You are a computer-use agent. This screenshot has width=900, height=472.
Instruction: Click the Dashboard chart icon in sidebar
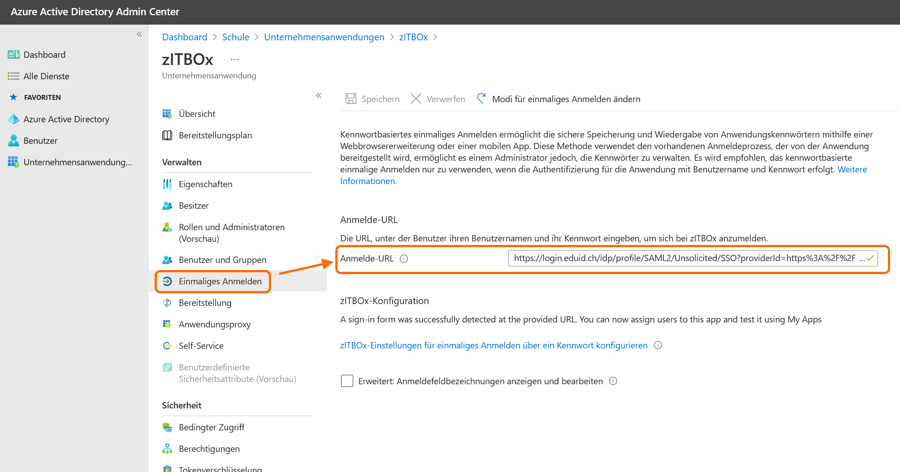pyautogui.click(x=13, y=55)
